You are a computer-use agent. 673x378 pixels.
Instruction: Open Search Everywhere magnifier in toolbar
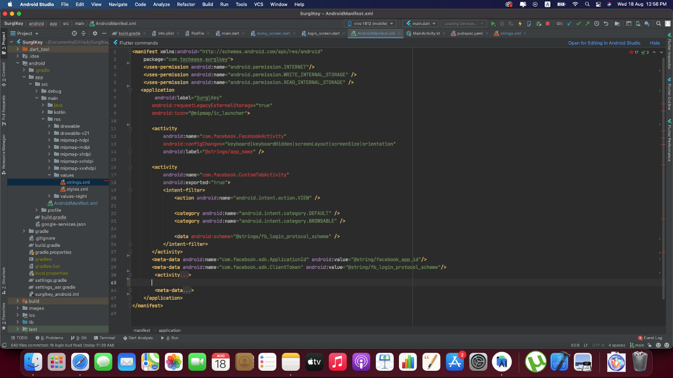coord(659,24)
